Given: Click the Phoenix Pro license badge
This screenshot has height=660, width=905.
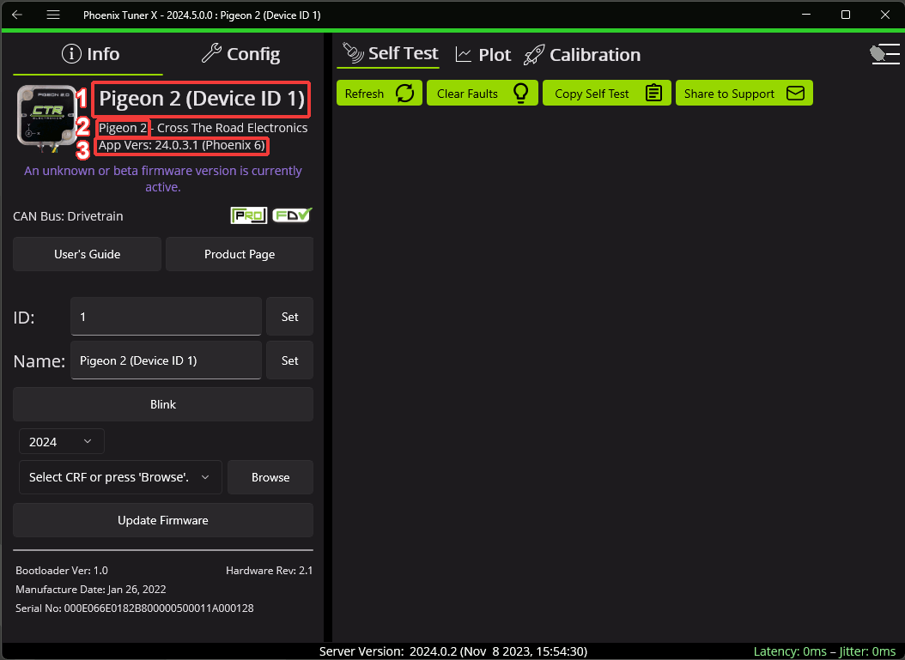Looking at the screenshot, I should (249, 215).
